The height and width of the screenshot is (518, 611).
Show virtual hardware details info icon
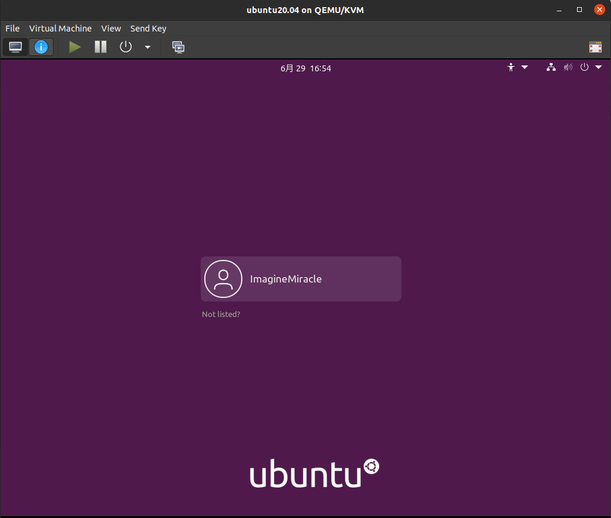tap(41, 47)
